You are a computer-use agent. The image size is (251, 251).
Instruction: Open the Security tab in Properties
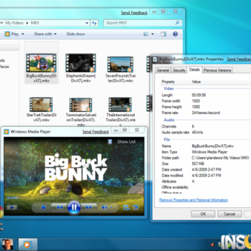pos(179,70)
